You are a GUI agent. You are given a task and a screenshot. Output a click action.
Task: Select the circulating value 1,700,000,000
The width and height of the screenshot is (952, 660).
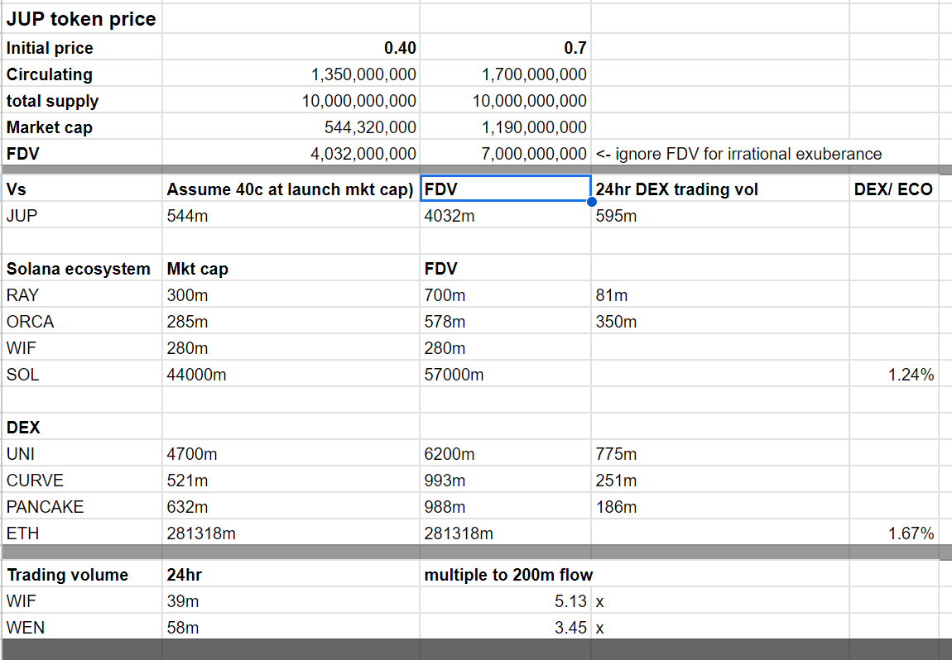pyautogui.click(x=505, y=74)
